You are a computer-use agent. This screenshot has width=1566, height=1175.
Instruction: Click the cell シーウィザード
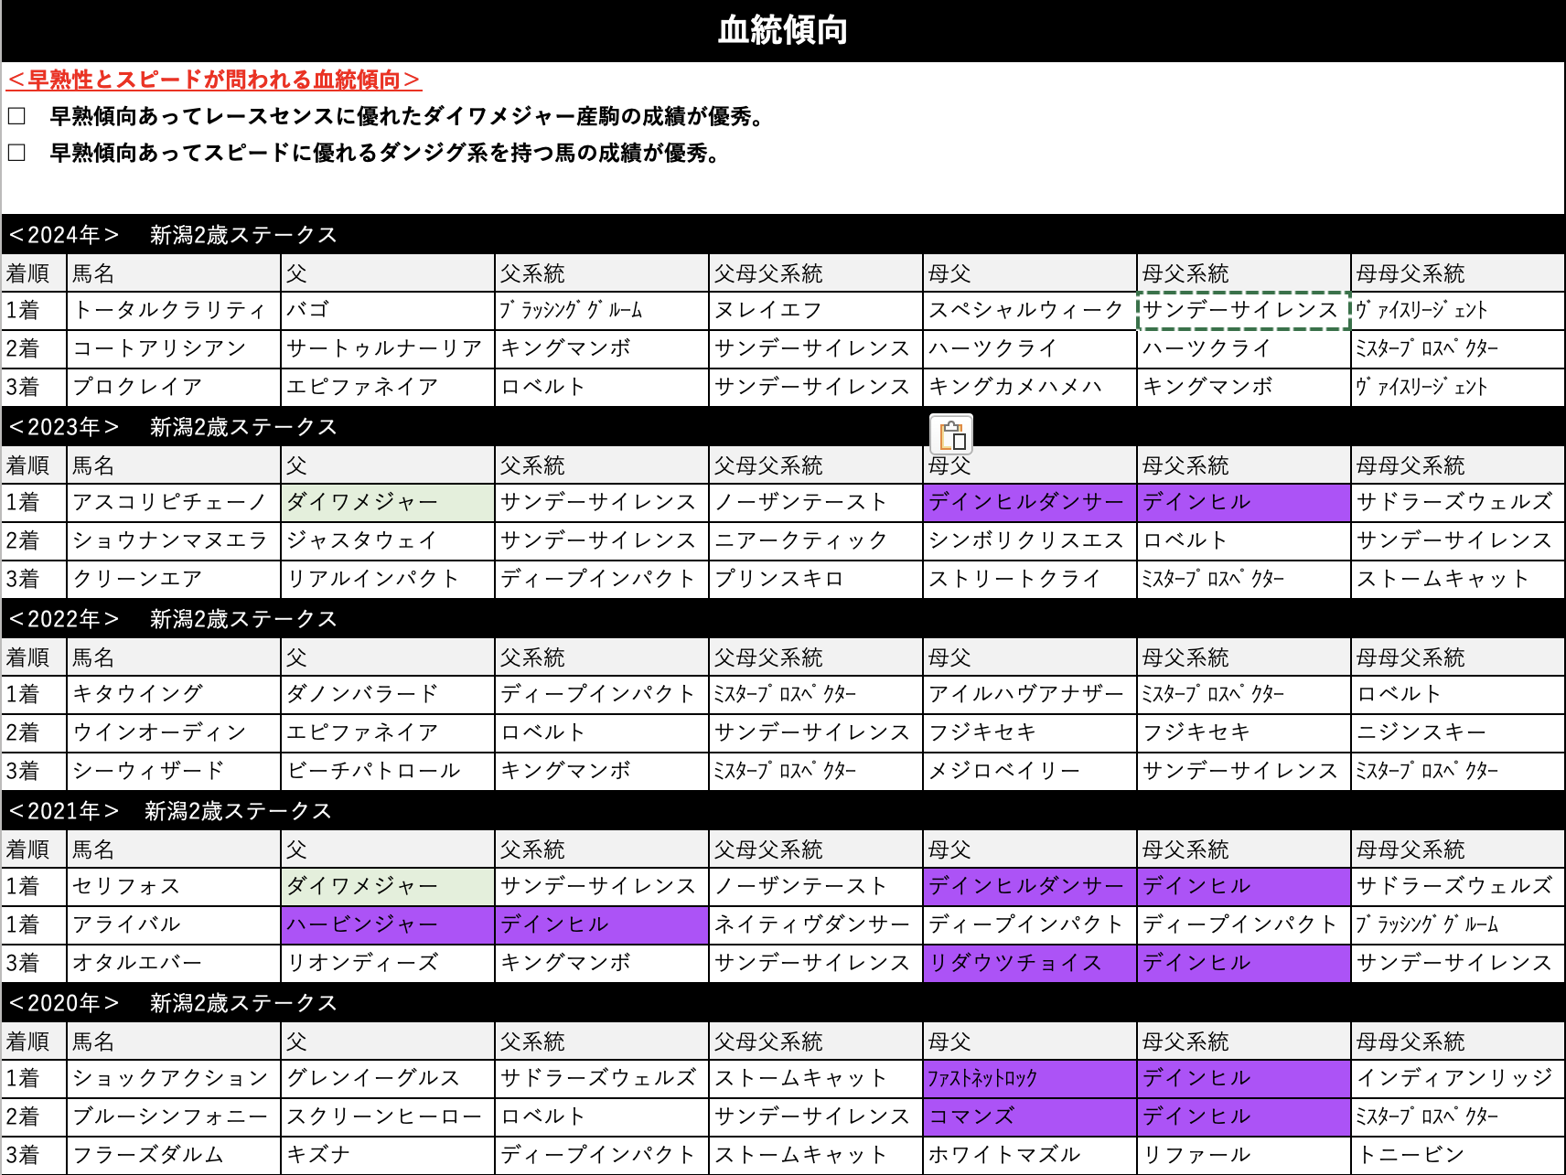174,772
